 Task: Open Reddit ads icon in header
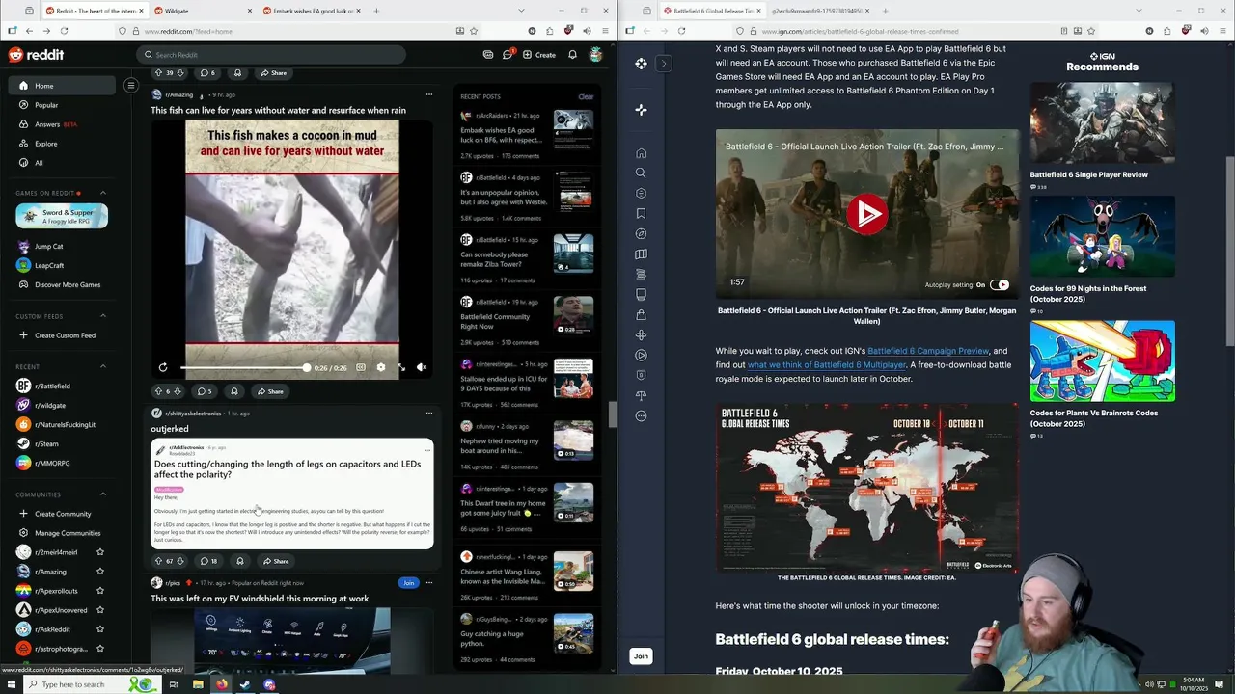coord(488,55)
